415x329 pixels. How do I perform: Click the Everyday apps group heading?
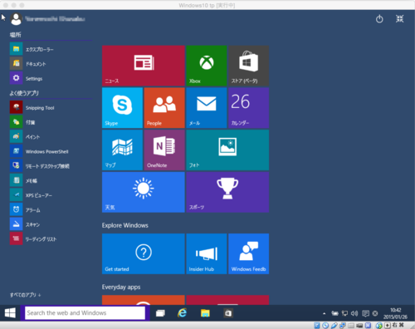click(x=121, y=287)
